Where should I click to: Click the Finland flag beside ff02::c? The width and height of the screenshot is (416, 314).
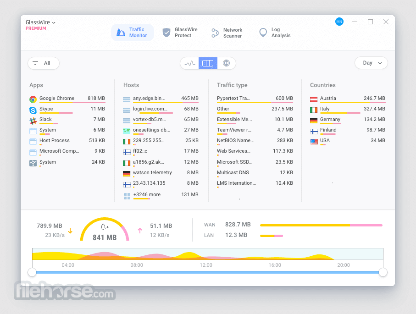point(127,152)
